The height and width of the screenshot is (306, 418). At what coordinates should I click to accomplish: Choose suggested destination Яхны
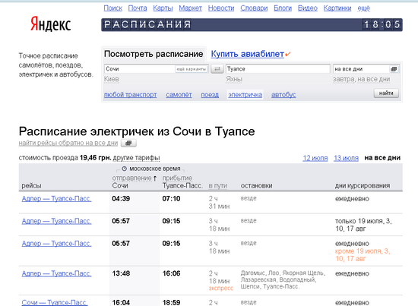pos(234,79)
